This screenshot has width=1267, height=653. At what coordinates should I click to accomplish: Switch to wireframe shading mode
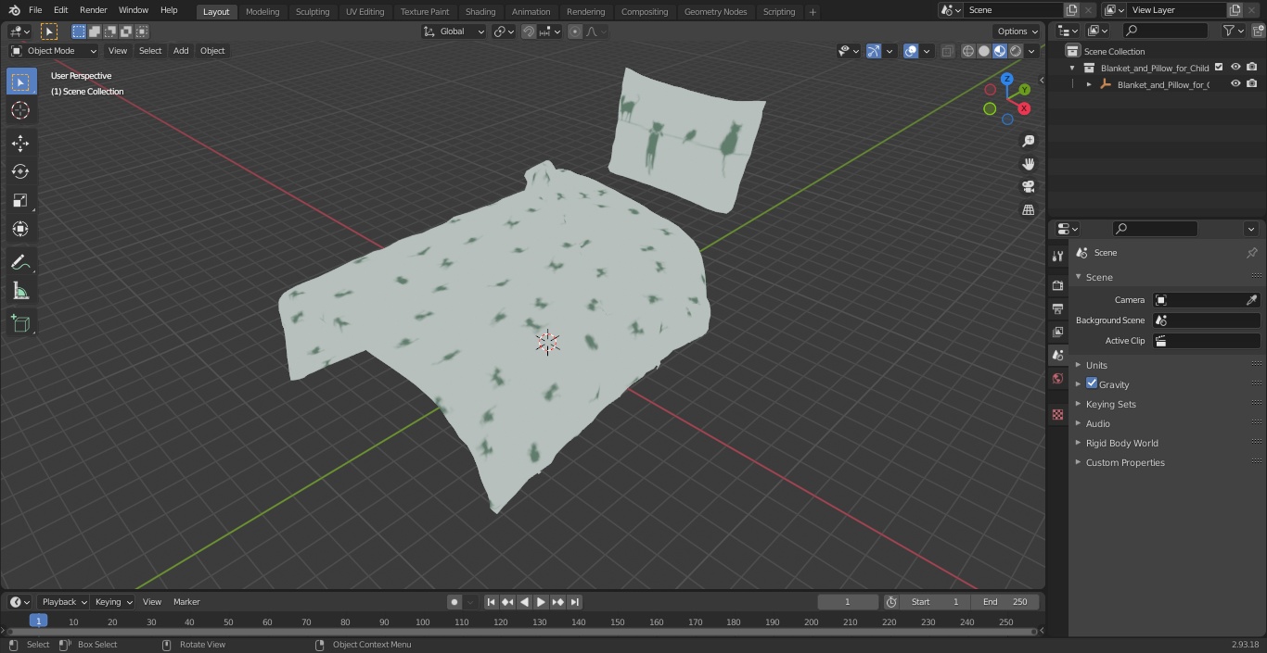967,51
